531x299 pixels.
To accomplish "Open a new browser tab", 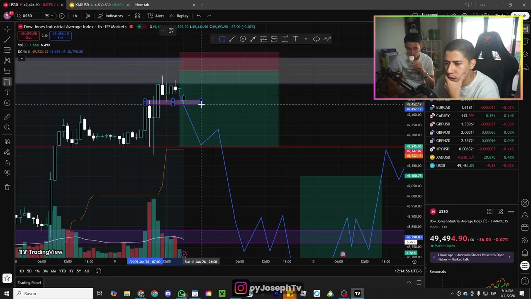I will pyautogui.click(x=203, y=5).
